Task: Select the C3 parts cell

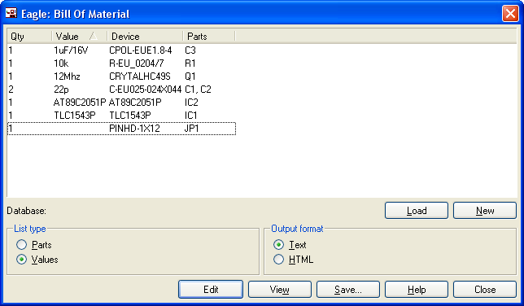Action: 190,50
